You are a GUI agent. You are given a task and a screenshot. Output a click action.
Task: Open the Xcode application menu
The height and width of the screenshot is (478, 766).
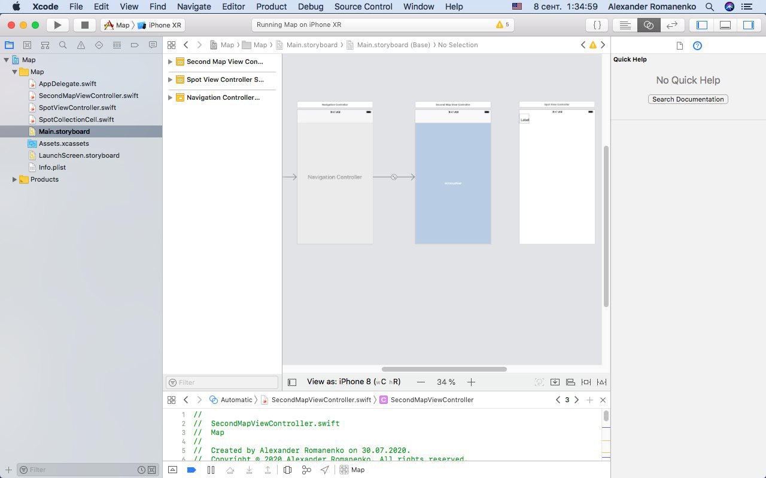click(45, 7)
